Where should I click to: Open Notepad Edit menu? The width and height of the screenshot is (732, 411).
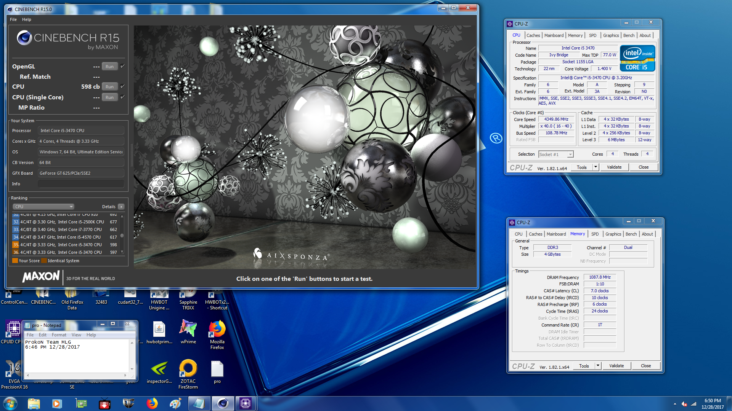43,335
